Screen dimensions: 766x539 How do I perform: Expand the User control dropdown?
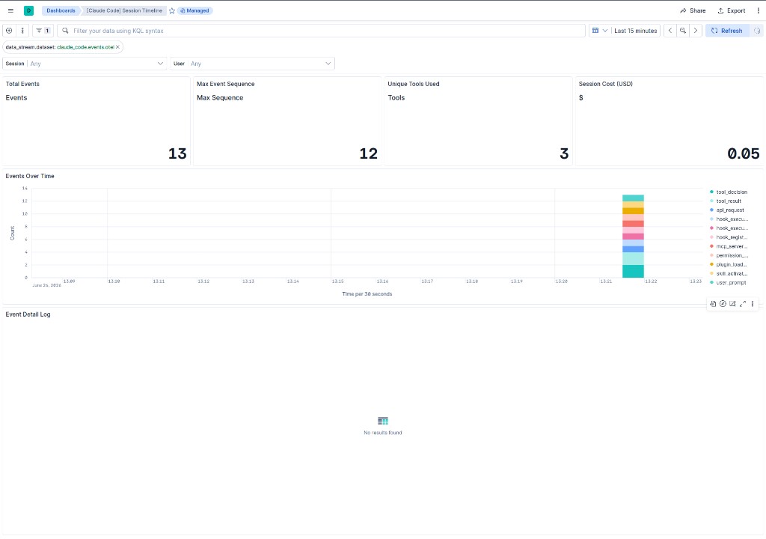point(253,64)
